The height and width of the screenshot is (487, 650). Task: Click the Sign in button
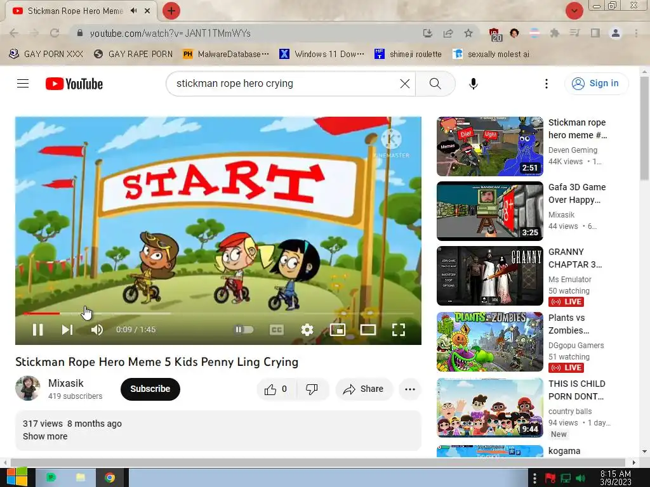point(596,84)
